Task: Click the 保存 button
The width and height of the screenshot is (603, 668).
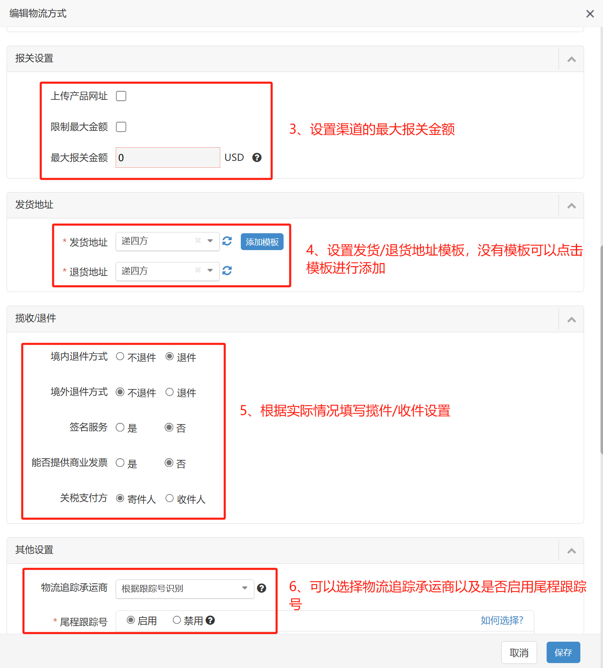Action: [563, 652]
